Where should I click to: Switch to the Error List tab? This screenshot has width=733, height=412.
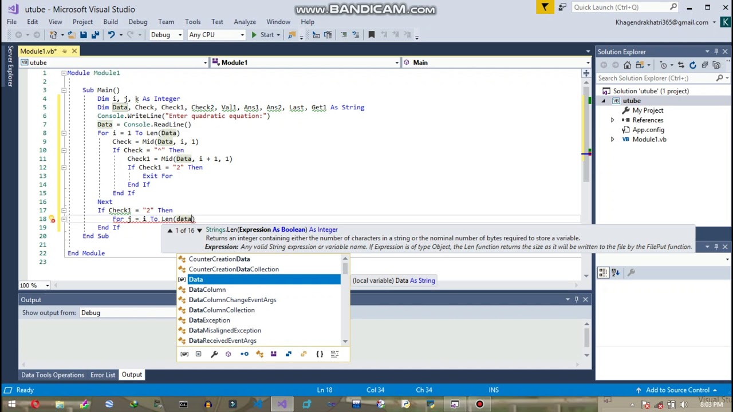point(103,375)
